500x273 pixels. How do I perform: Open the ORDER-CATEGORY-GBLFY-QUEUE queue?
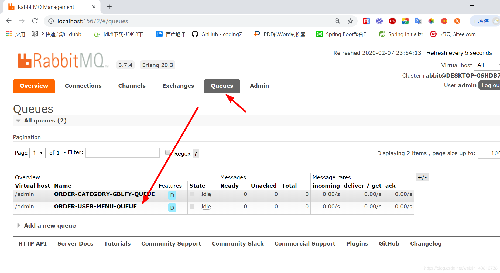[x=104, y=194]
